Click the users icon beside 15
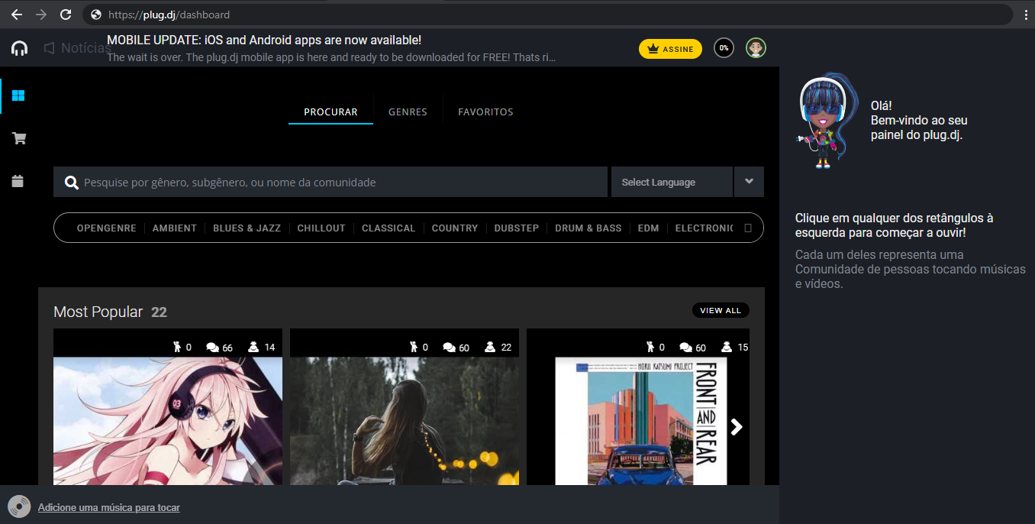This screenshot has height=524, width=1035. point(727,347)
